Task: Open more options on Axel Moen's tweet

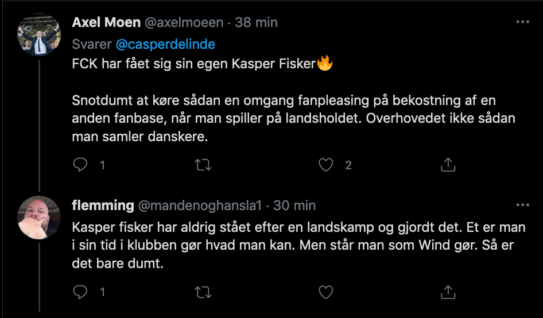Action: (x=522, y=22)
